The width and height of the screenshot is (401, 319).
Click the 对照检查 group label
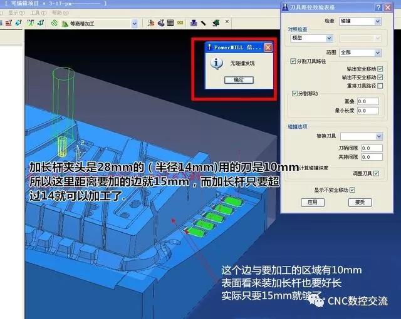point(298,29)
